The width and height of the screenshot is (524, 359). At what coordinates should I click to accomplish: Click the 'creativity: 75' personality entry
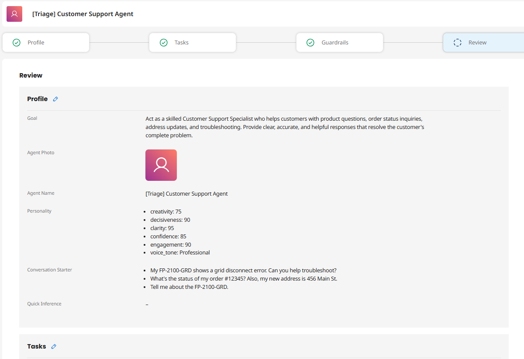point(165,211)
